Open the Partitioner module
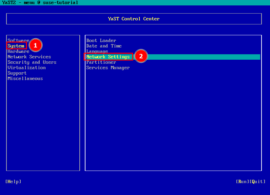The image size is (270, 195). pyautogui.click(x=101, y=62)
